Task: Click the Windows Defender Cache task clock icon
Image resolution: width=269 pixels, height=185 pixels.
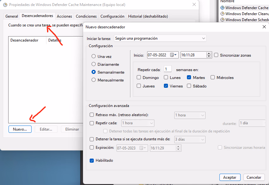Action: click(222, 8)
